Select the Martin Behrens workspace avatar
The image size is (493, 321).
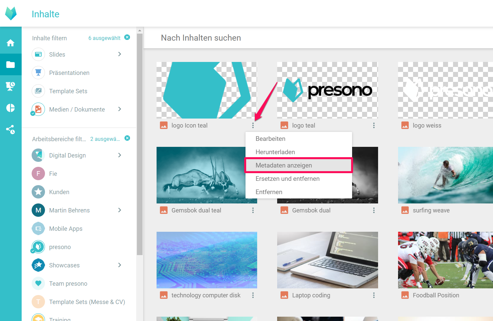pos(38,210)
